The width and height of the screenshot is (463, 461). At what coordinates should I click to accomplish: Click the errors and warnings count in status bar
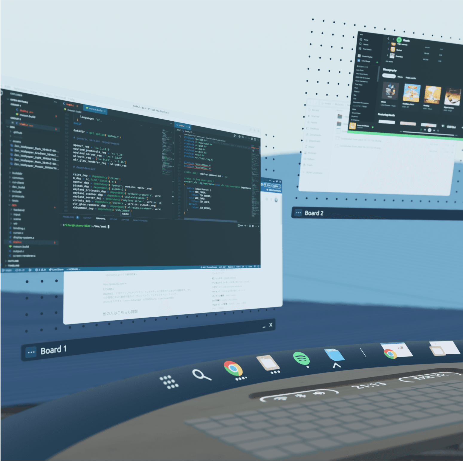(x=40, y=270)
